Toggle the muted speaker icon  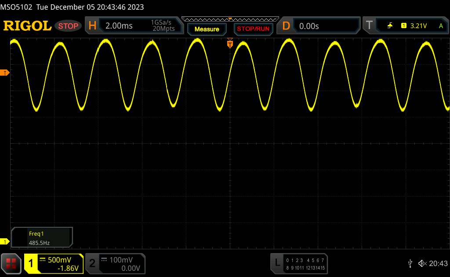(x=422, y=263)
